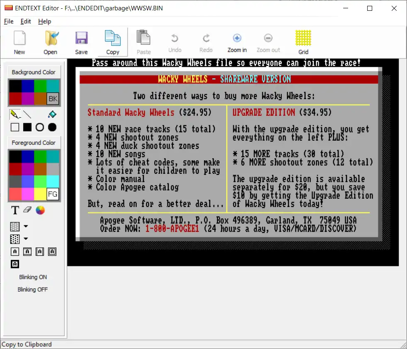Open the Edit menu
Screen dimensions: 407x349
tap(26, 21)
